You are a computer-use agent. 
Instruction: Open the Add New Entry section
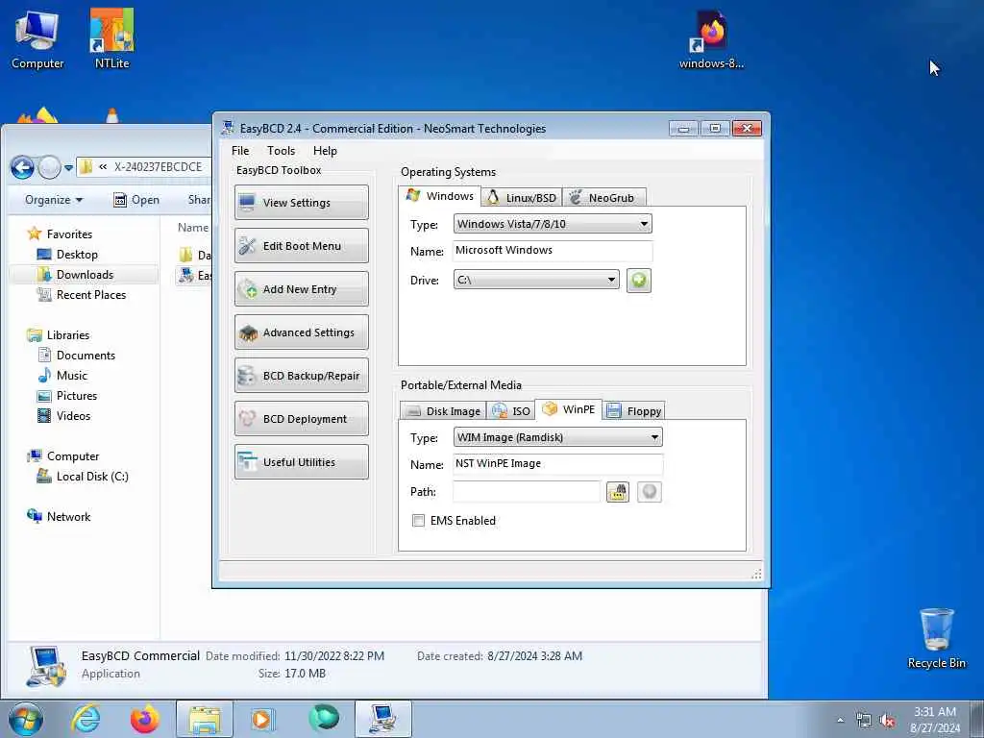[301, 288]
